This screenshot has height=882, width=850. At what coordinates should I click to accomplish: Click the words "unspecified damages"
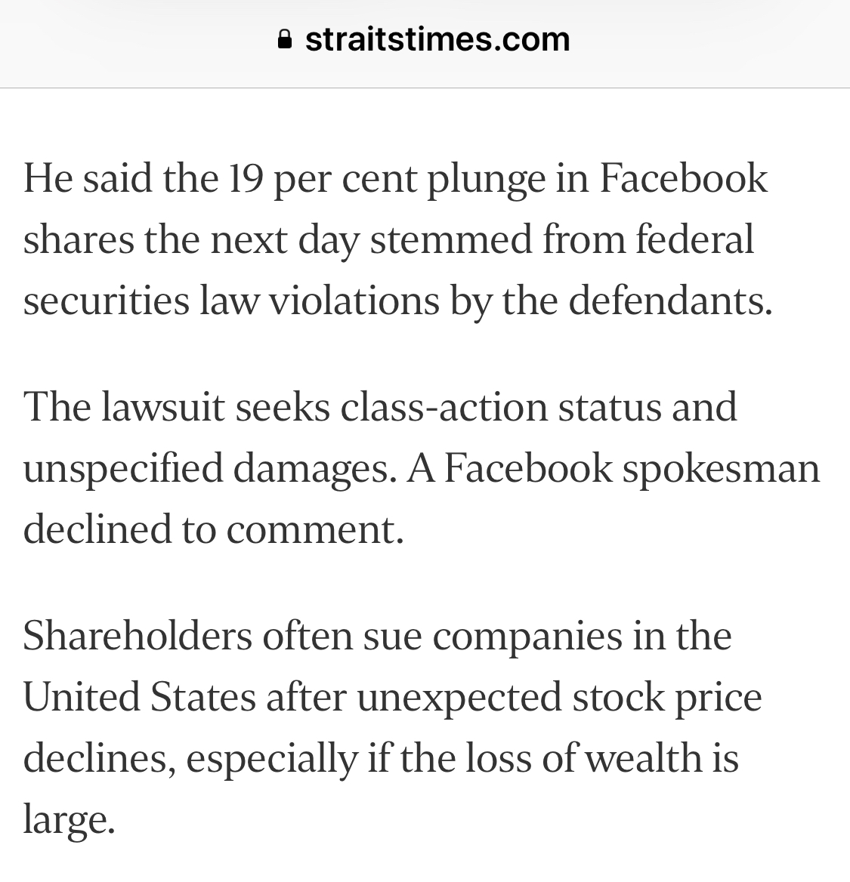(x=206, y=468)
